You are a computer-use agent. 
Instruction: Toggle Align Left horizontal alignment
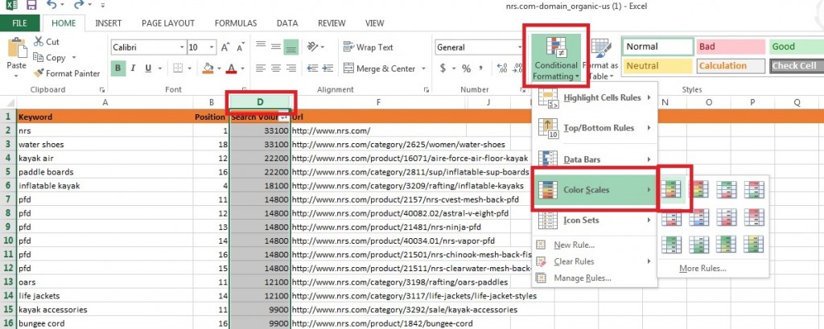pyautogui.click(x=261, y=68)
